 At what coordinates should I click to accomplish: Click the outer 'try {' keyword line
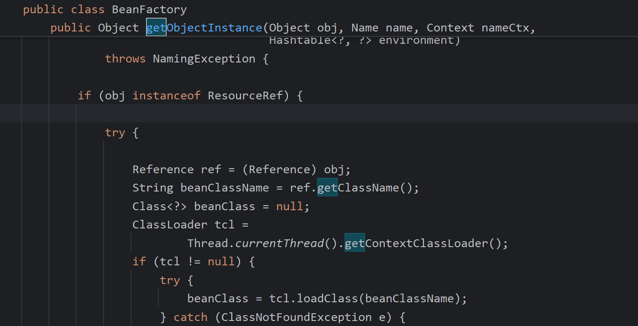(121, 133)
